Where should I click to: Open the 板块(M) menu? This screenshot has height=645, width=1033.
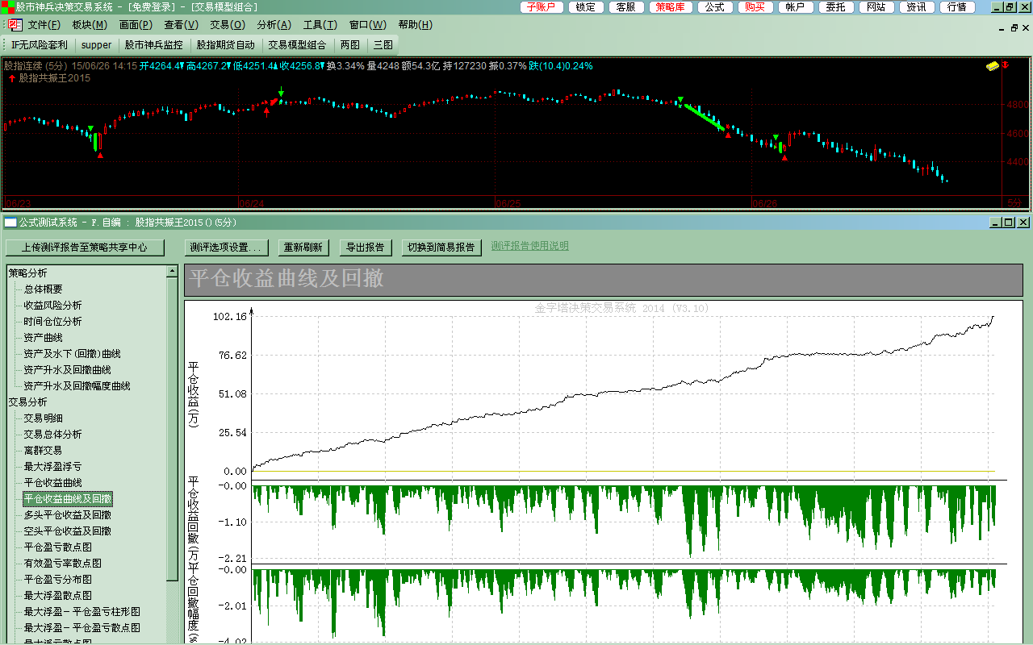[x=89, y=24]
